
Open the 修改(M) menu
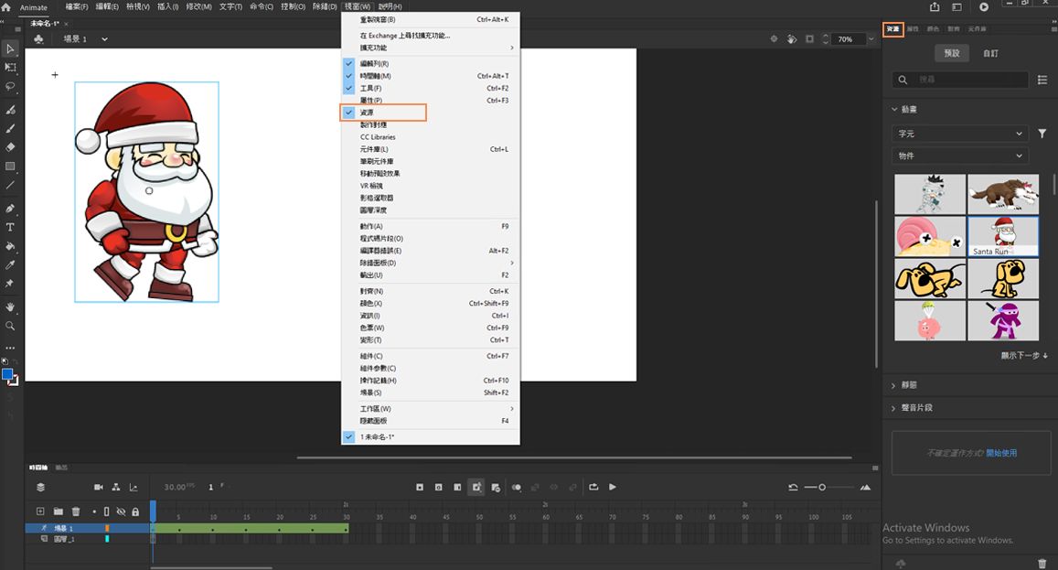(x=198, y=6)
